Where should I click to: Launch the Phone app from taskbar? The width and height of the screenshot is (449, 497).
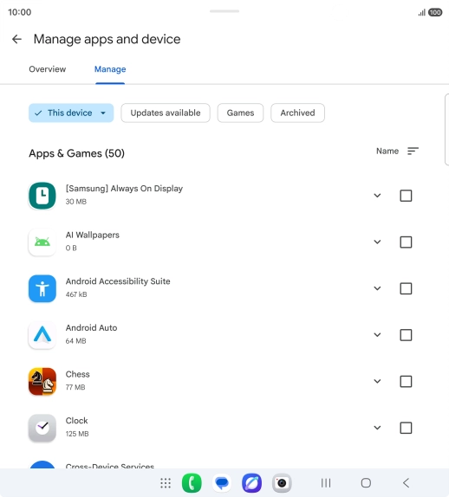point(192,483)
